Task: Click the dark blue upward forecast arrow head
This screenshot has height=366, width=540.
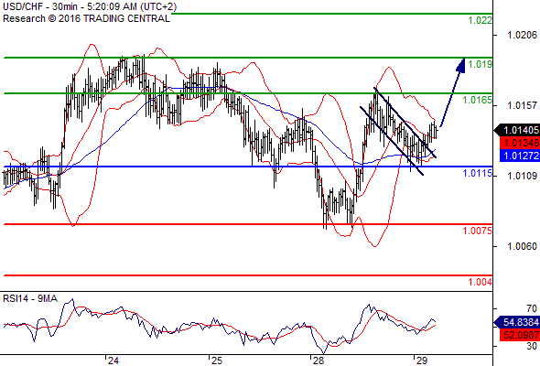Action: point(461,65)
